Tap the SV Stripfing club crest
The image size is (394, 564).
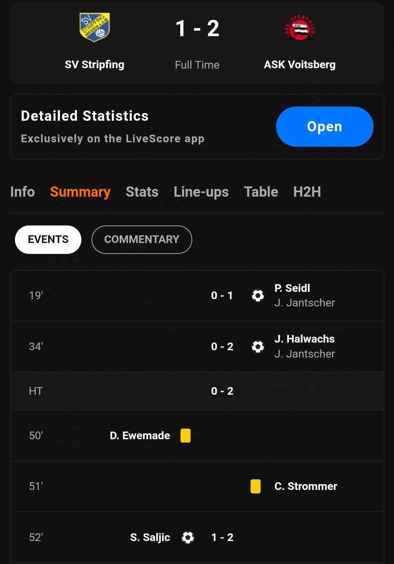pyautogui.click(x=94, y=27)
